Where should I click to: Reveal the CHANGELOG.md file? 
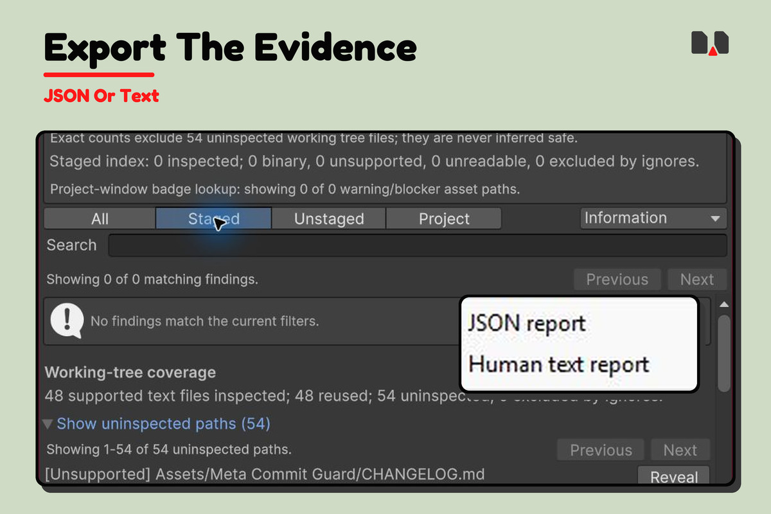point(673,477)
